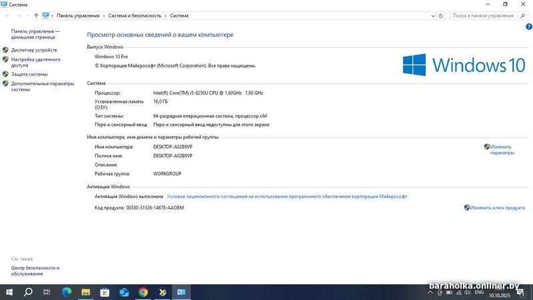Click 'WORKGROUP' workgroup value

coord(167,174)
